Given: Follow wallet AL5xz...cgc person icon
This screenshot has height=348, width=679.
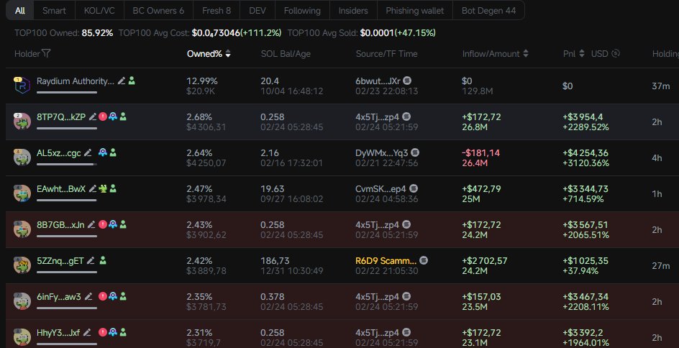Looking at the screenshot, I should click(113, 153).
